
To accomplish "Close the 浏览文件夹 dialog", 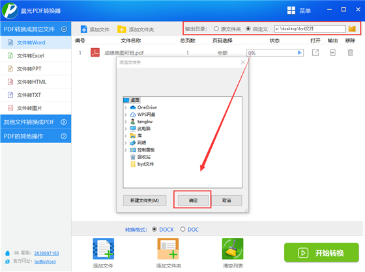I will click(x=242, y=62).
